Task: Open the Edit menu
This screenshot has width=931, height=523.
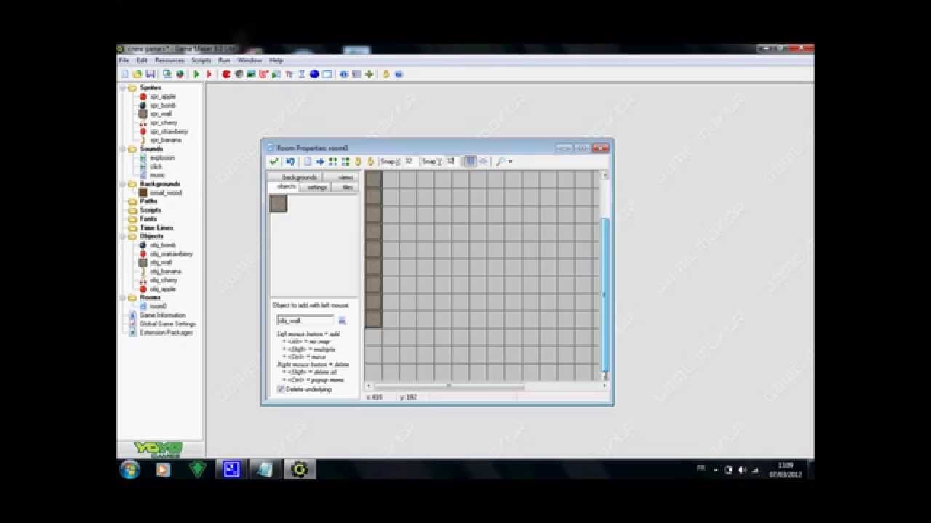Action: tap(142, 60)
